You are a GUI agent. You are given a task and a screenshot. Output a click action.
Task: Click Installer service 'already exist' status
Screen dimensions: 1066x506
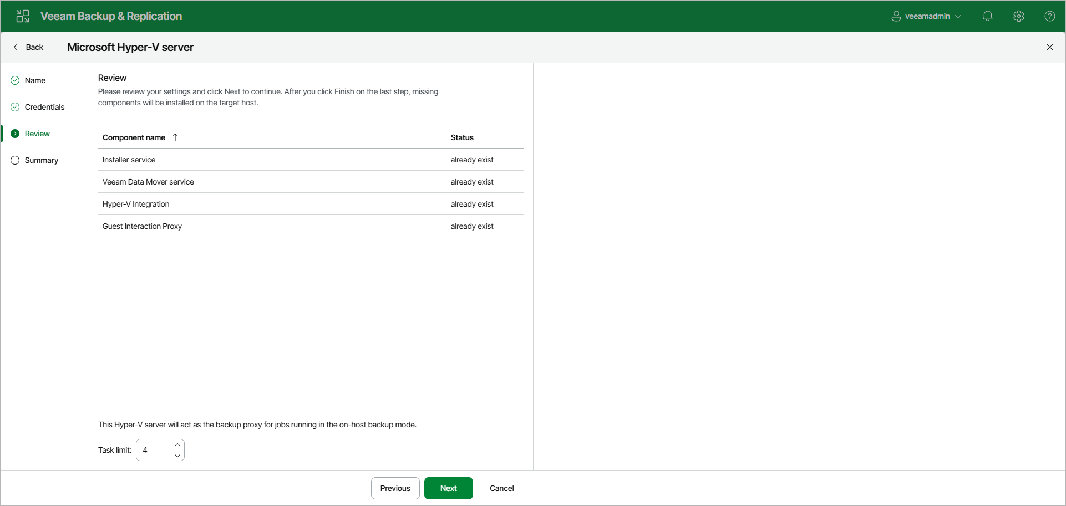click(472, 160)
